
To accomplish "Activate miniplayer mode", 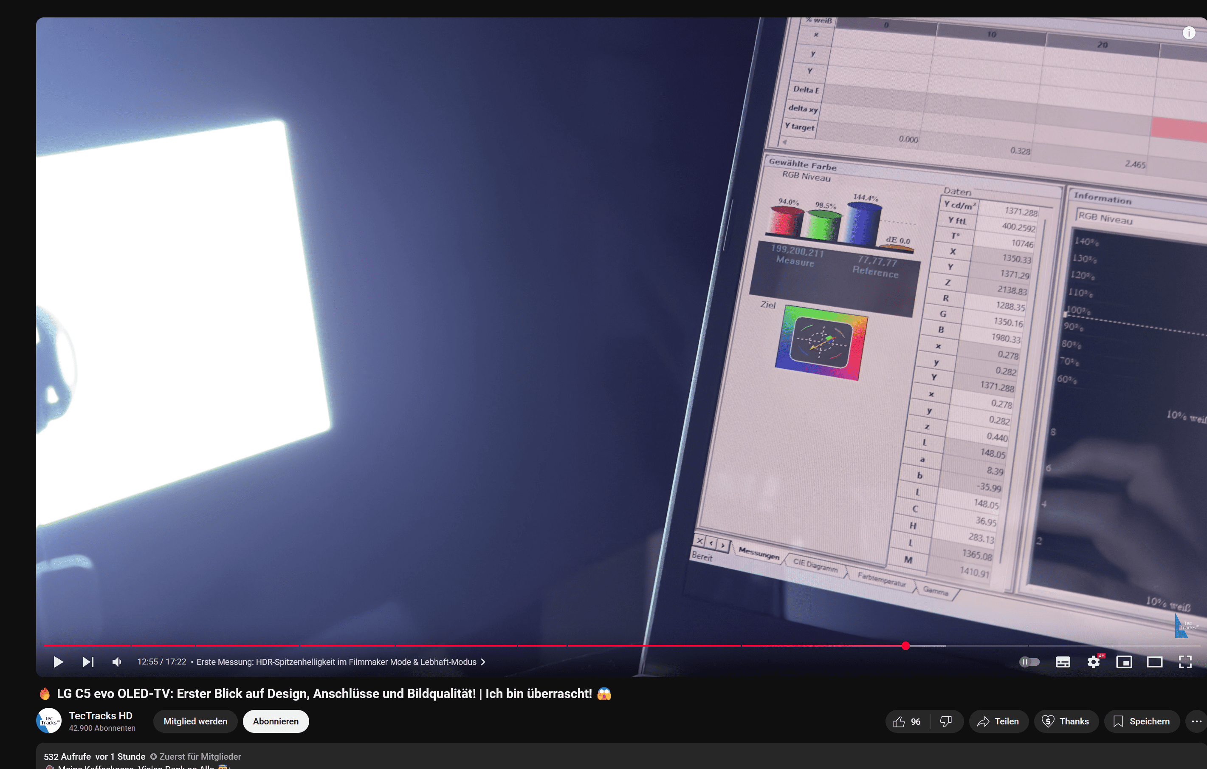I will [x=1124, y=662].
